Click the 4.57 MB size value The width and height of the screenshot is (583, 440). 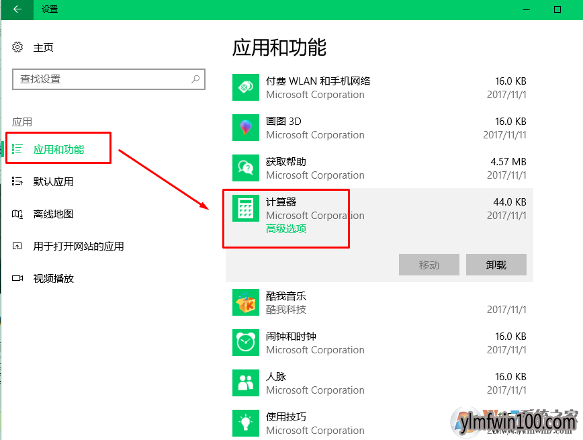click(x=508, y=162)
